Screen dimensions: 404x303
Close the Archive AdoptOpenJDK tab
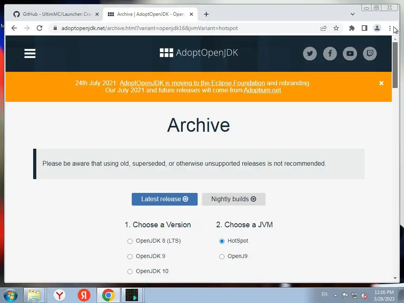pos(191,14)
